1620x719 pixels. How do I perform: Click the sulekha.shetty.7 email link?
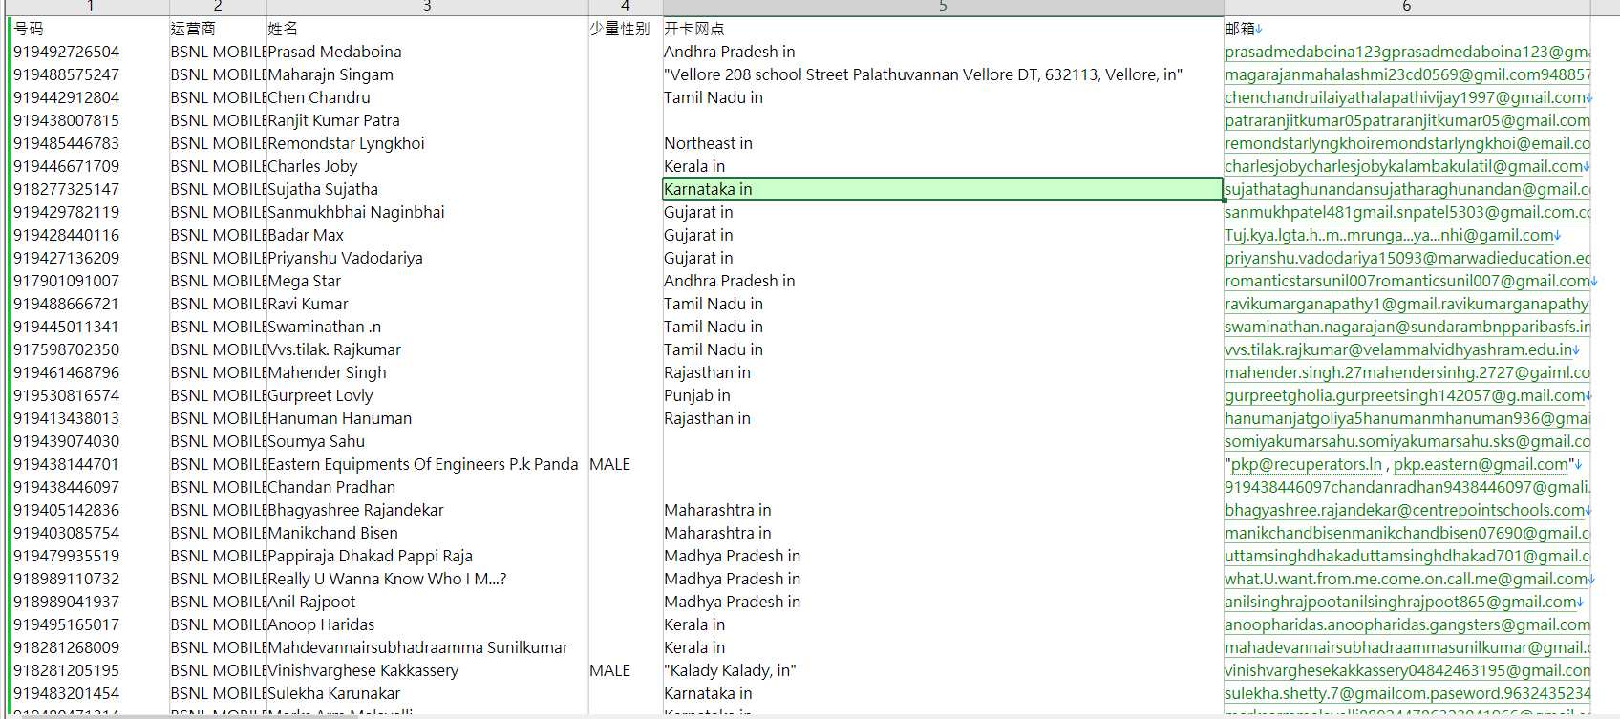1407,693
